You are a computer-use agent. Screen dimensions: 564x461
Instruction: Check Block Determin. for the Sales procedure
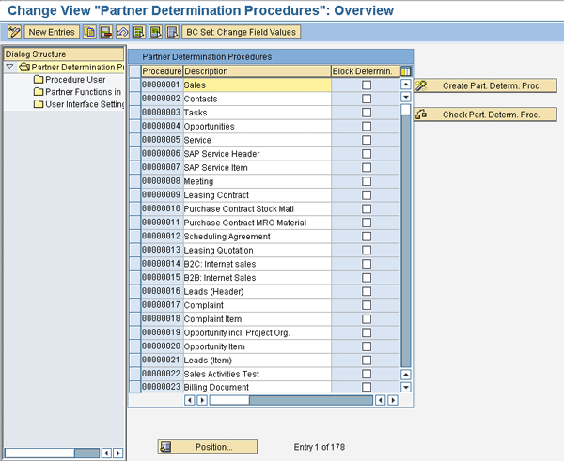pyautogui.click(x=367, y=85)
